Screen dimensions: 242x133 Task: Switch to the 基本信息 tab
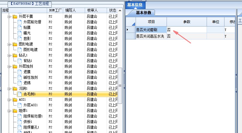(135, 5)
